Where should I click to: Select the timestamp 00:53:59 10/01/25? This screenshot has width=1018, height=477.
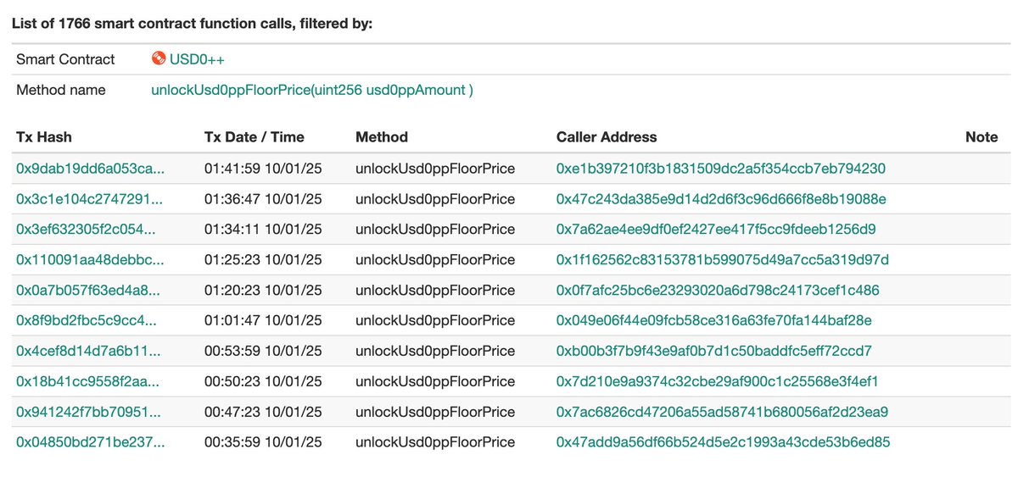pyautogui.click(x=263, y=351)
